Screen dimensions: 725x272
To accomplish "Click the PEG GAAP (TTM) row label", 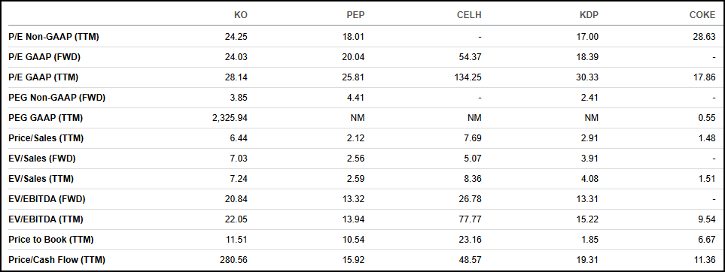I will tap(46, 118).
